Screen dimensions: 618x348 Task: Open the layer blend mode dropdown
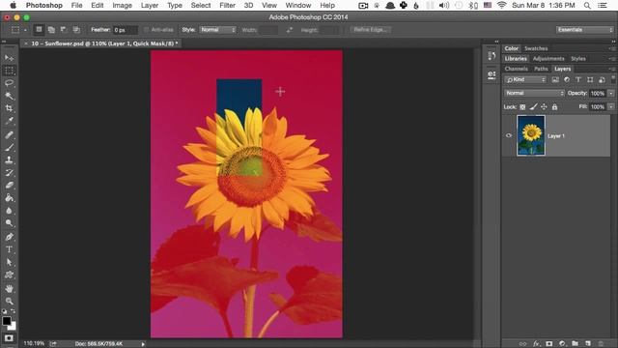[534, 93]
